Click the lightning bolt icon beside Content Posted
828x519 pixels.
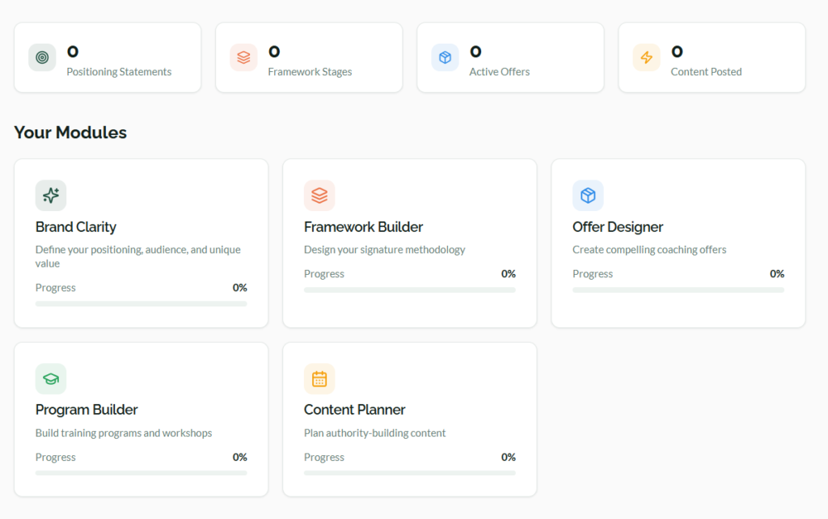646,57
